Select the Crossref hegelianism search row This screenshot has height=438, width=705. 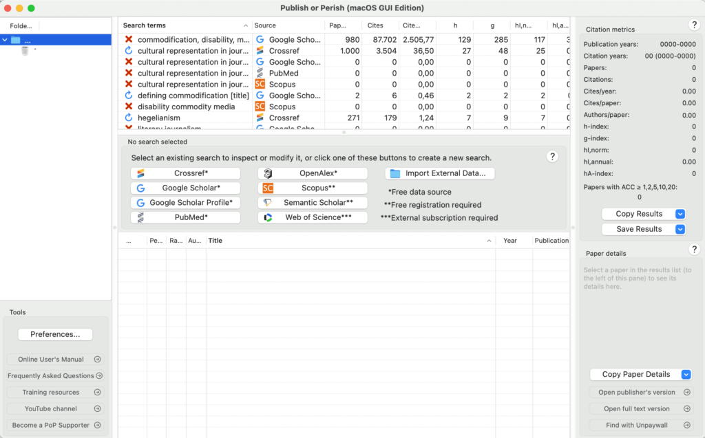point(193,118)
